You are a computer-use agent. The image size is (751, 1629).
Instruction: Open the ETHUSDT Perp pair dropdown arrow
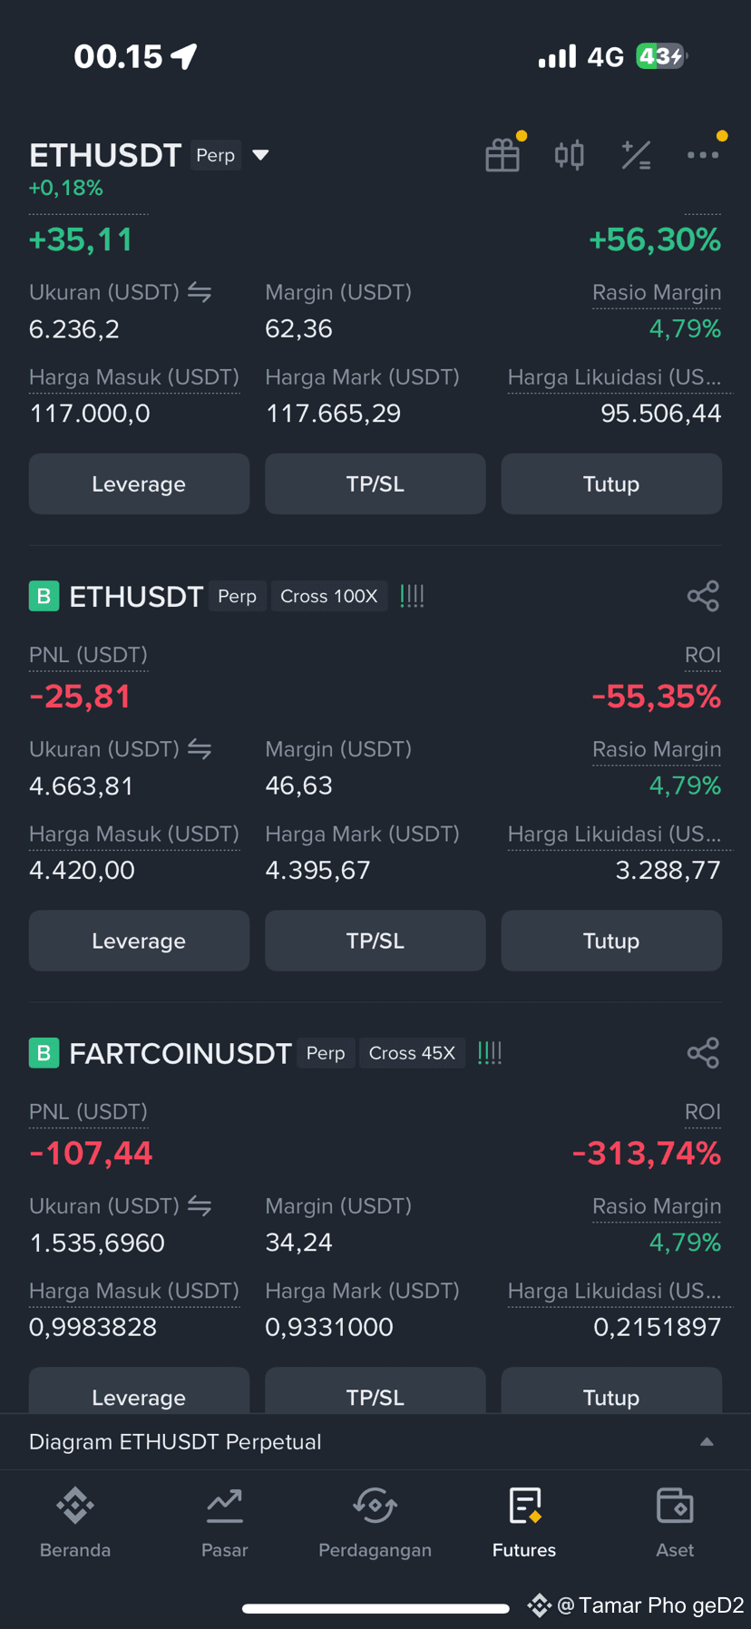(260, 155)
